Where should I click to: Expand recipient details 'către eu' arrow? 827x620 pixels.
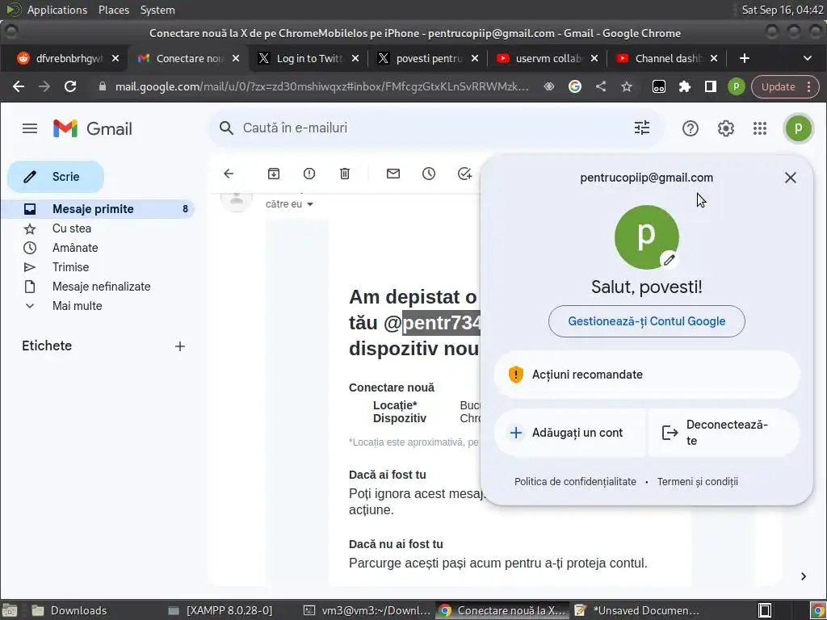point(310,204)
